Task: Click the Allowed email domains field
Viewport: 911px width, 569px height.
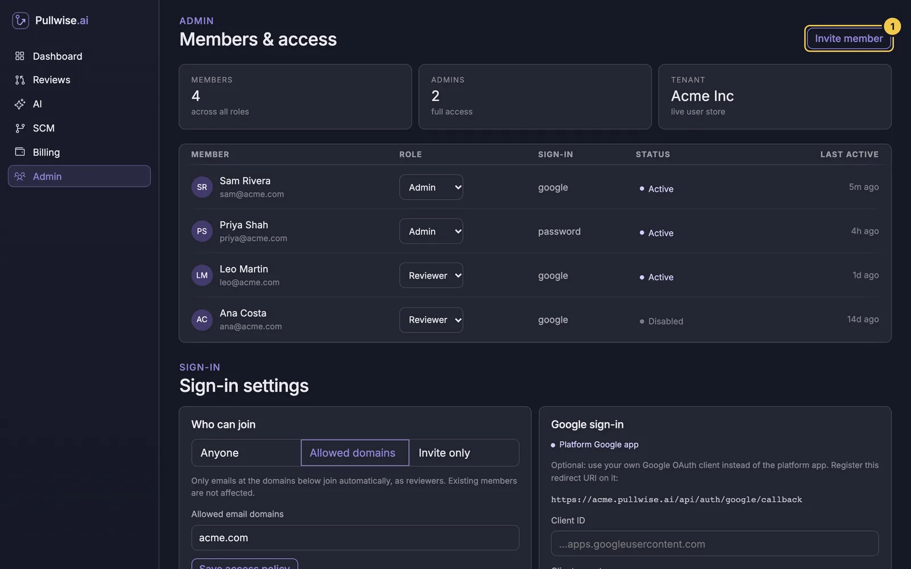Action: (355, 538)
